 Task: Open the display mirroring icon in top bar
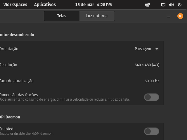coord(148,5)
